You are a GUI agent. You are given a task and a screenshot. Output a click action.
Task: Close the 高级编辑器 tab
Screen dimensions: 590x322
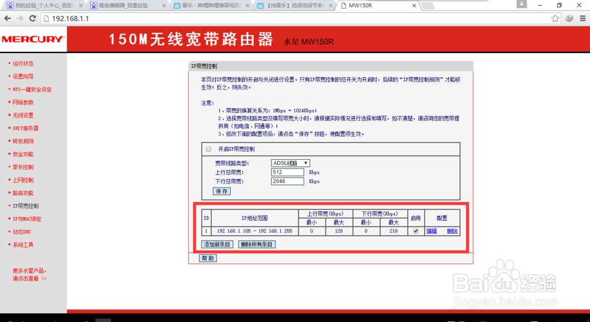[x=163, y=6]
